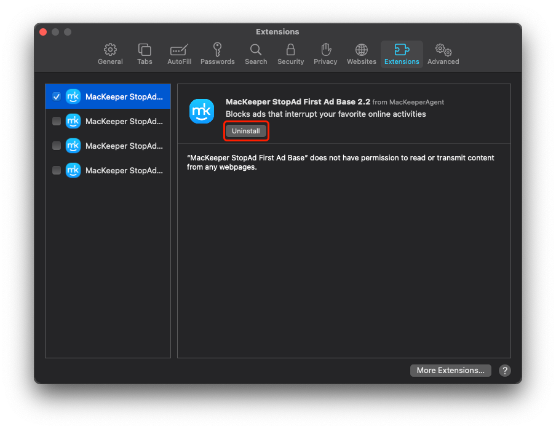The image size is (556, 429).
Task: Open the Passwords key icon pane
Action: click(x=217, y=54)
